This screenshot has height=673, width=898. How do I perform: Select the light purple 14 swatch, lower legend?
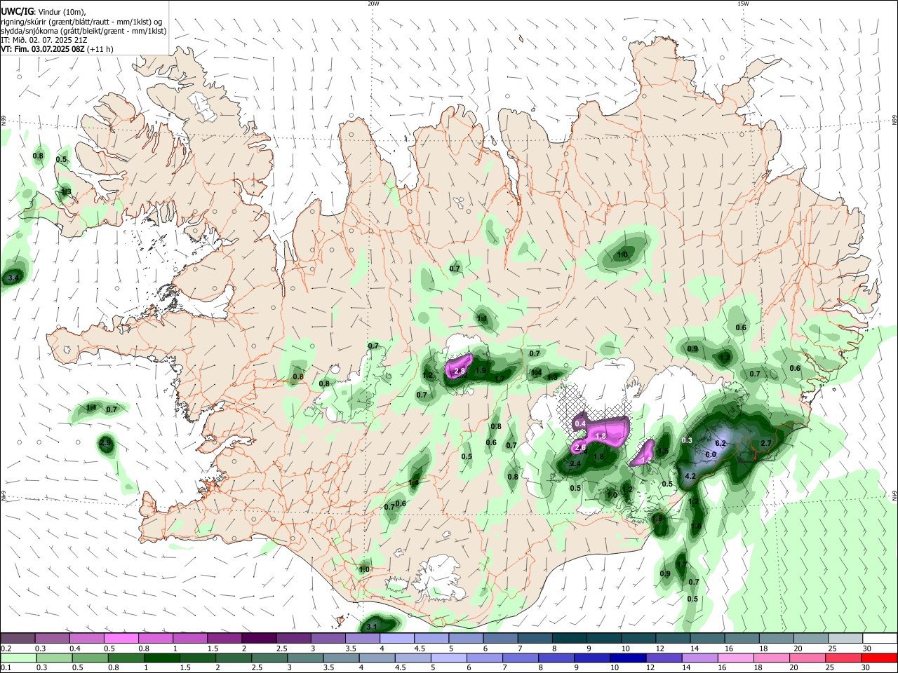pos(700,658)
